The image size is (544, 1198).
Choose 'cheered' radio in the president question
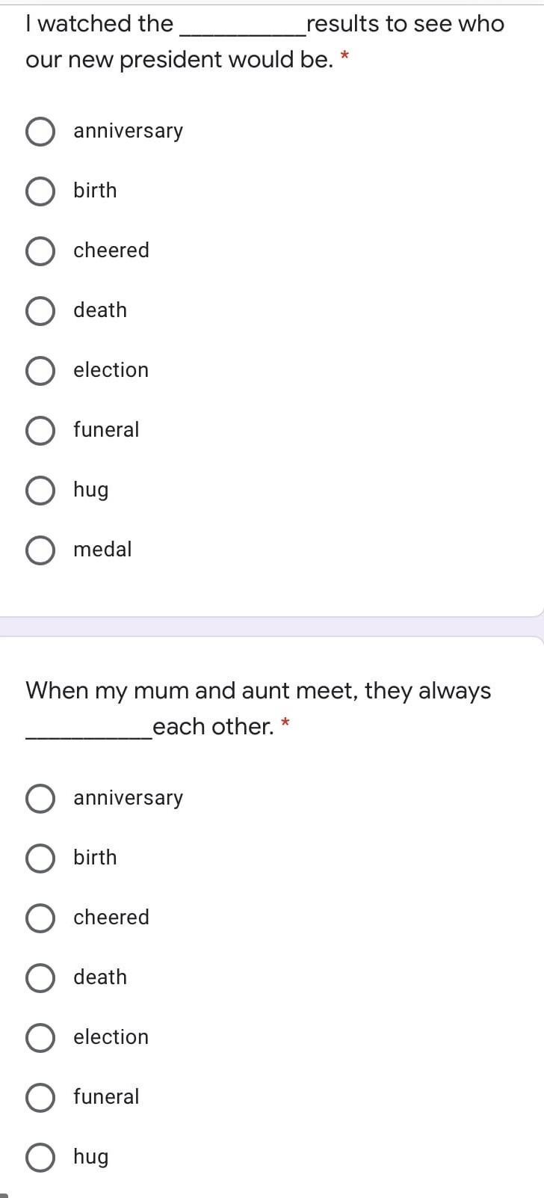coord(40,251)
